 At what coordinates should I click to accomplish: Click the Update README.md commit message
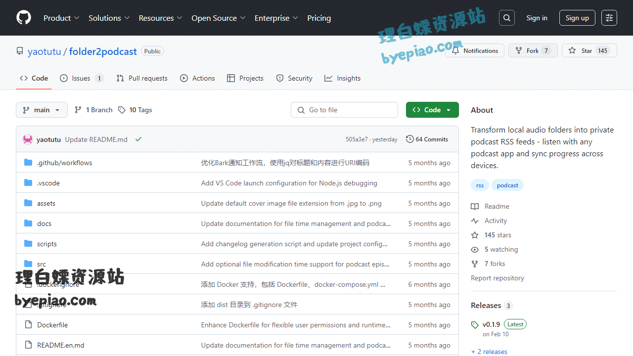[96, 139]
